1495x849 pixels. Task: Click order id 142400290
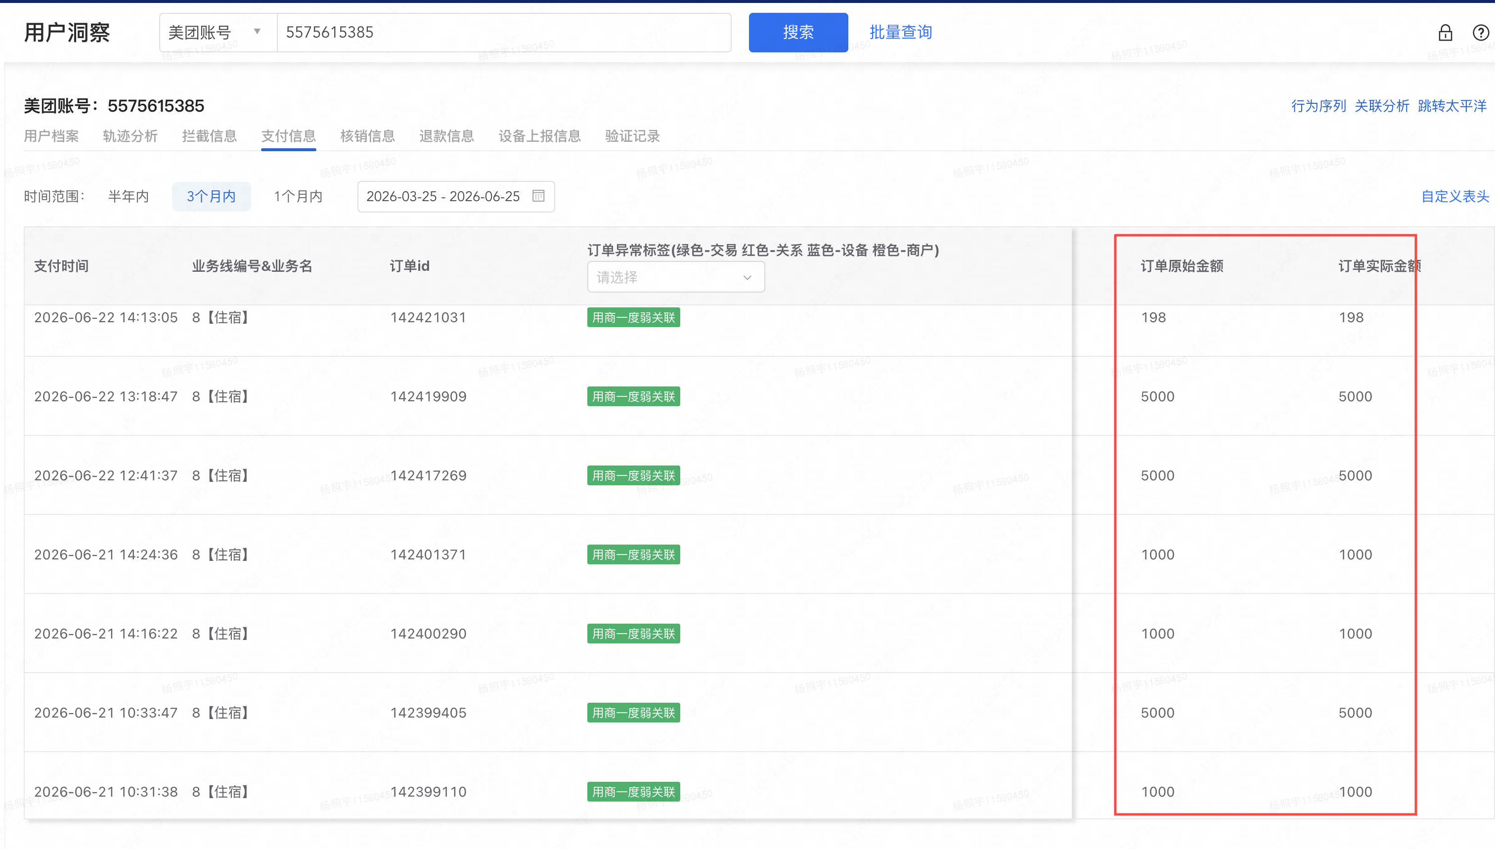pos(428,634)
